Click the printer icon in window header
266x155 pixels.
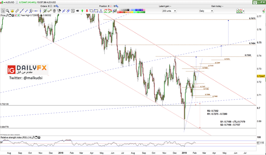pyautogui.click(x=255, y=3)
